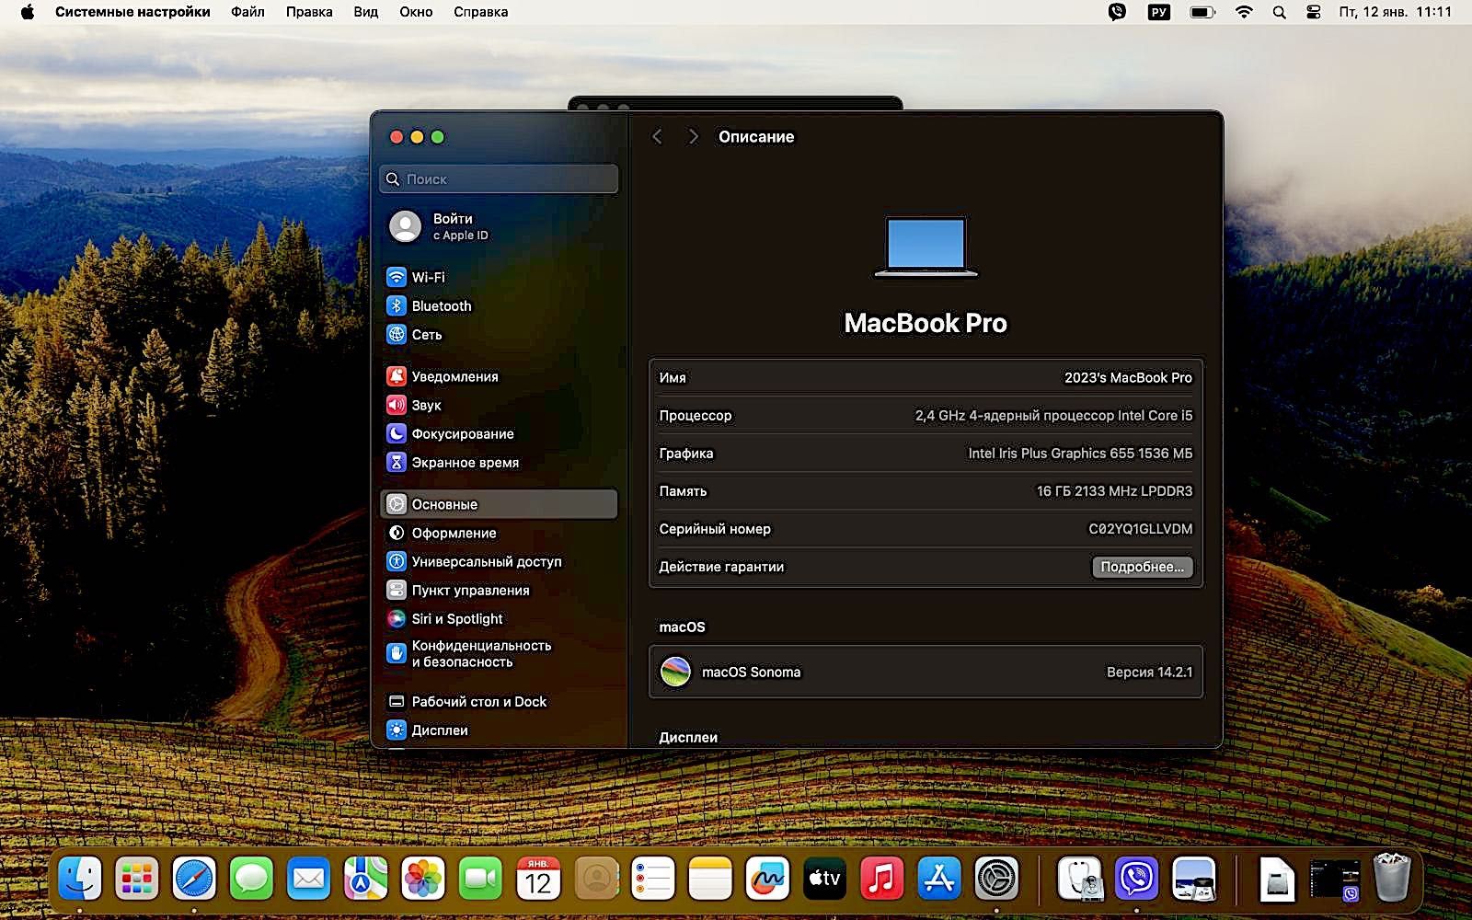
Task: Launch Music from the Dock
Action: pos(881,880)
